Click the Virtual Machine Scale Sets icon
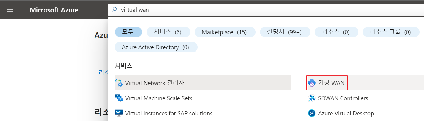The height and width of the screenshot is (121, 424). (119, 98)
